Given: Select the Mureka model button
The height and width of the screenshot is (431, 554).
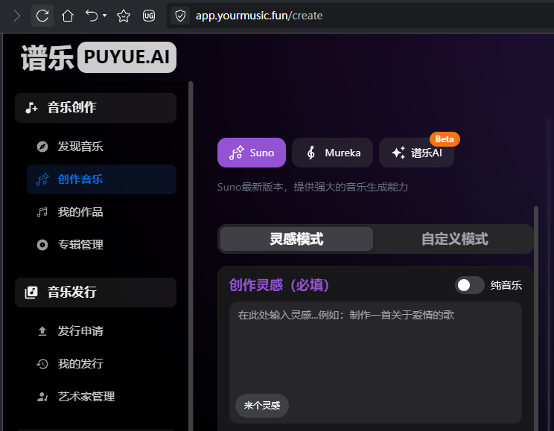Looking at the screenshot, I should pos(332,153).
